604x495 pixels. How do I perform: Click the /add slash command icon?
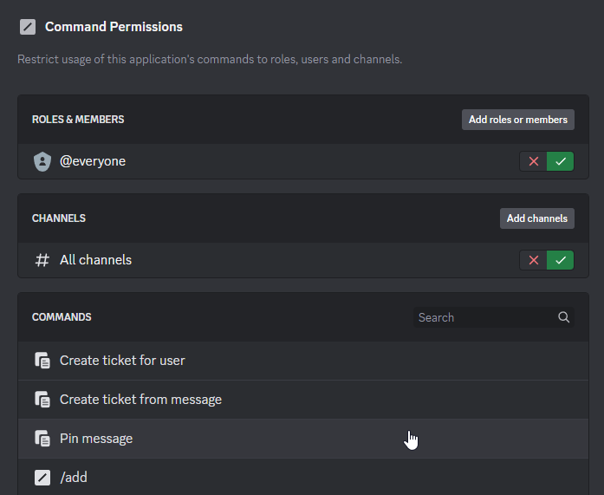[42, 478]
